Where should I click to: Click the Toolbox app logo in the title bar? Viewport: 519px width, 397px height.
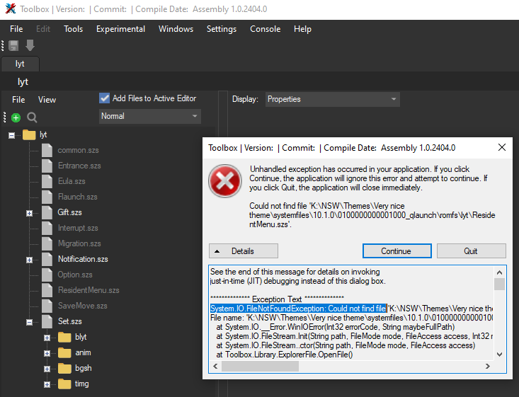[x=11, y=8]
